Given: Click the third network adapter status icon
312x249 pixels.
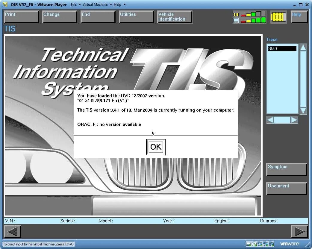Looking at the screenshot, I should [x=271, y=244].
